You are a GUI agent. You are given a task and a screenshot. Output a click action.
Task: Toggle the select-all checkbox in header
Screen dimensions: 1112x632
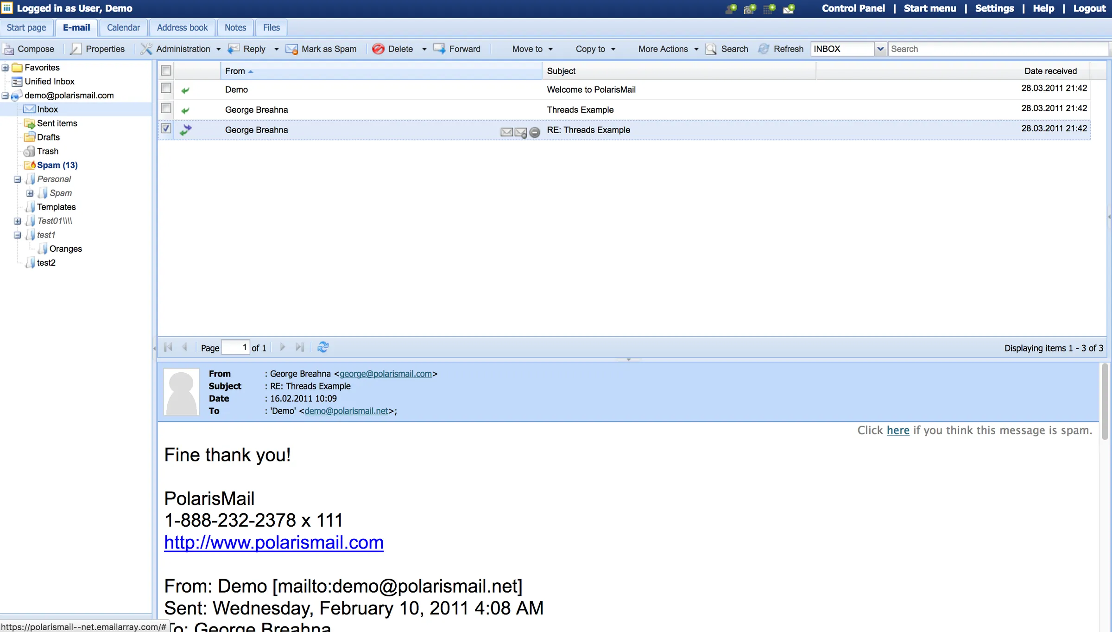click(165, 70)
